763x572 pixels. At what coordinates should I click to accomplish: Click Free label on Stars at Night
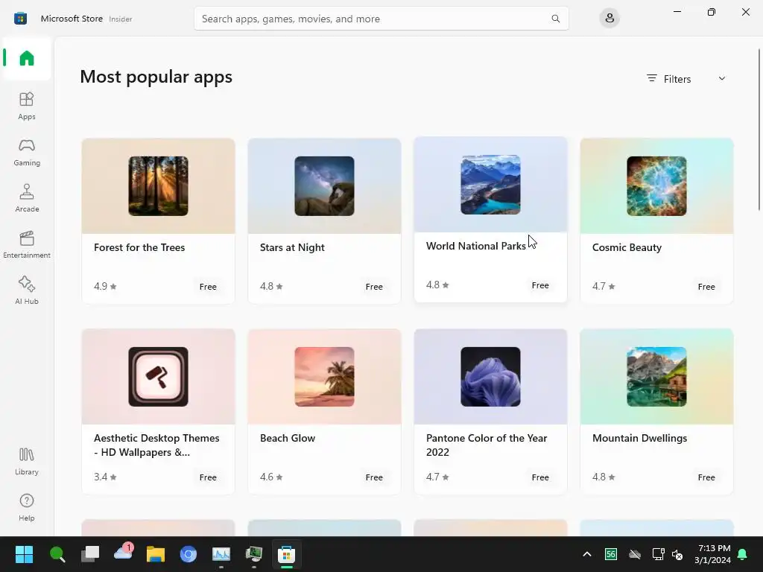tap(374, 287)
